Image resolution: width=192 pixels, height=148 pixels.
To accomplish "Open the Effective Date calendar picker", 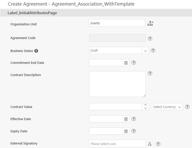I will point(126,119).
